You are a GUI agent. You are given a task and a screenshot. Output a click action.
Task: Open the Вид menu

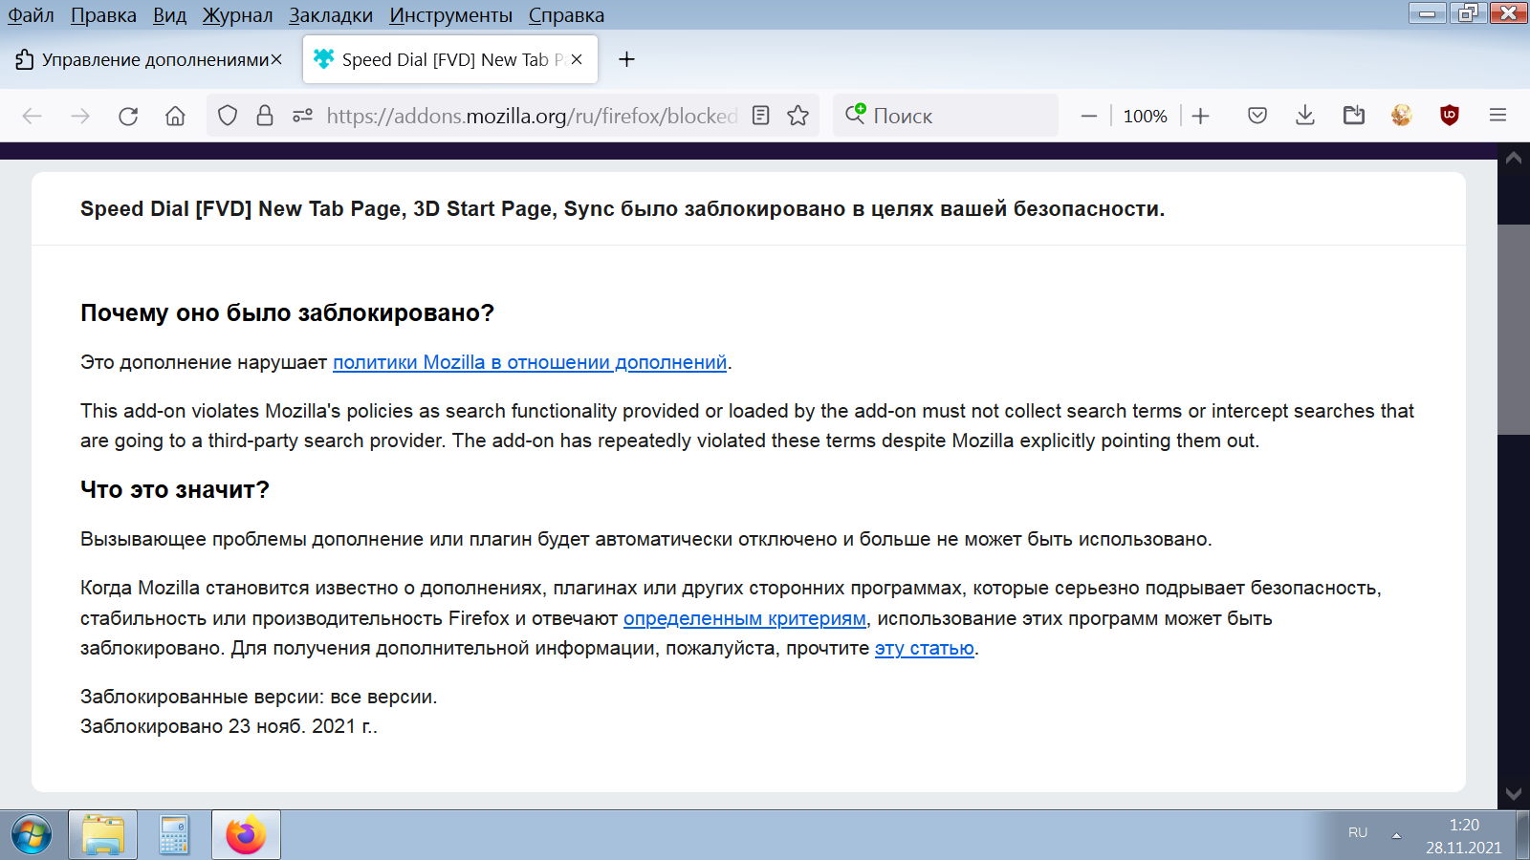(x=169, y=15)
